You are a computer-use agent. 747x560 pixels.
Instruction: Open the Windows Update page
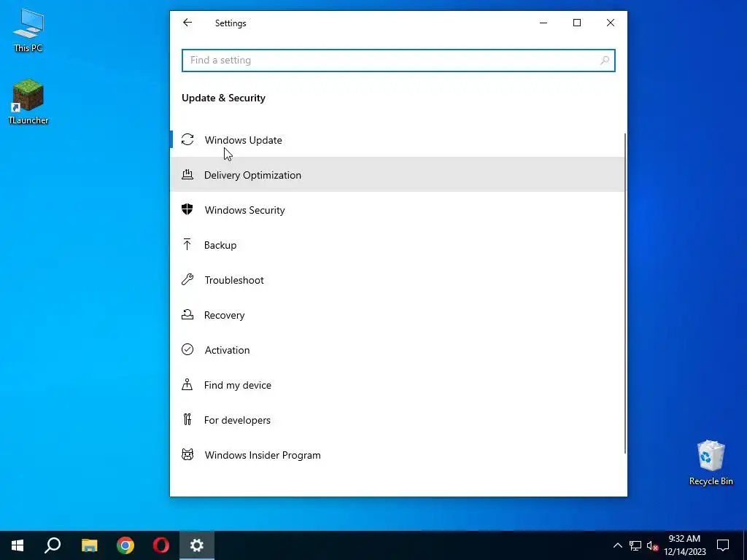click(398, 139)
